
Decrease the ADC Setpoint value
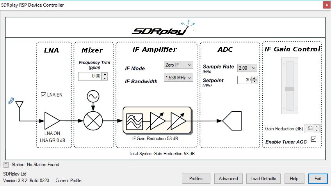tap(254, 82)
